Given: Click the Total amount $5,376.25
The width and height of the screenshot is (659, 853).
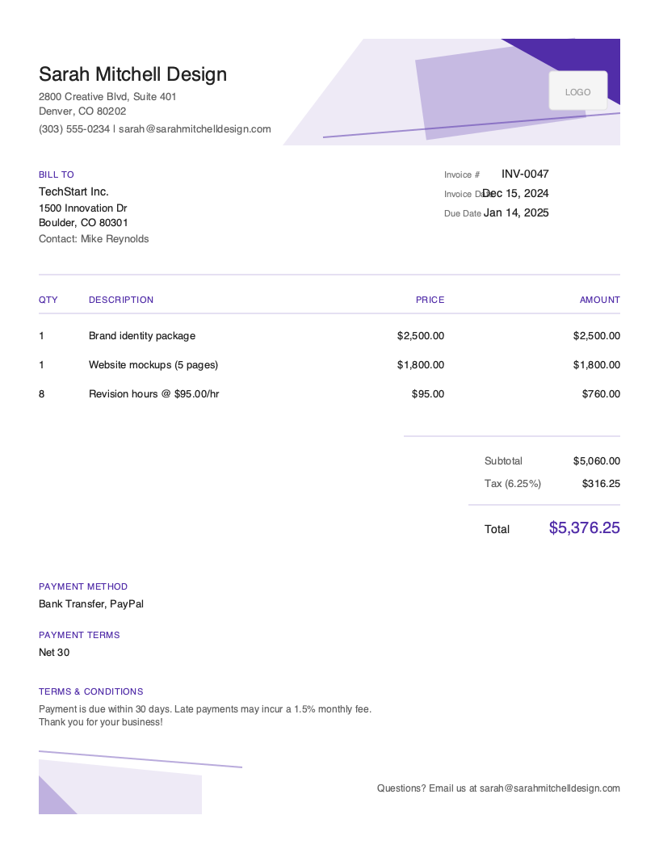Looking at the screenshot, I should (x=584, y=527).
